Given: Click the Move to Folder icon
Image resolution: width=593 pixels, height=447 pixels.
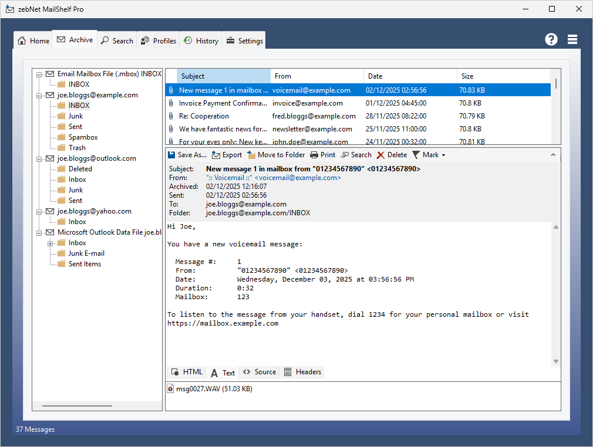Looking at the screenshot, I should coord(251,155).
